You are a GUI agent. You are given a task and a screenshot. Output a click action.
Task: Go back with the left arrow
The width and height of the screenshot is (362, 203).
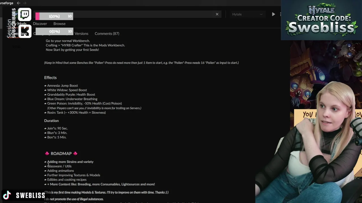pyautogui.click(x=18, y=3)
